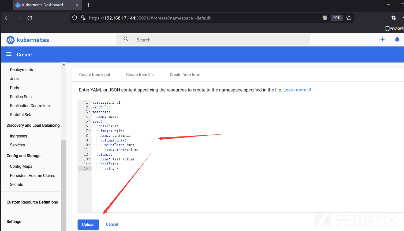Click the Learn more external link icon
Screen dimensions: 404x231
[309, 89]
